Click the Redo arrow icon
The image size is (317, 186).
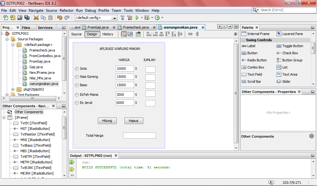pyautogui.click(x=67, y=18)
